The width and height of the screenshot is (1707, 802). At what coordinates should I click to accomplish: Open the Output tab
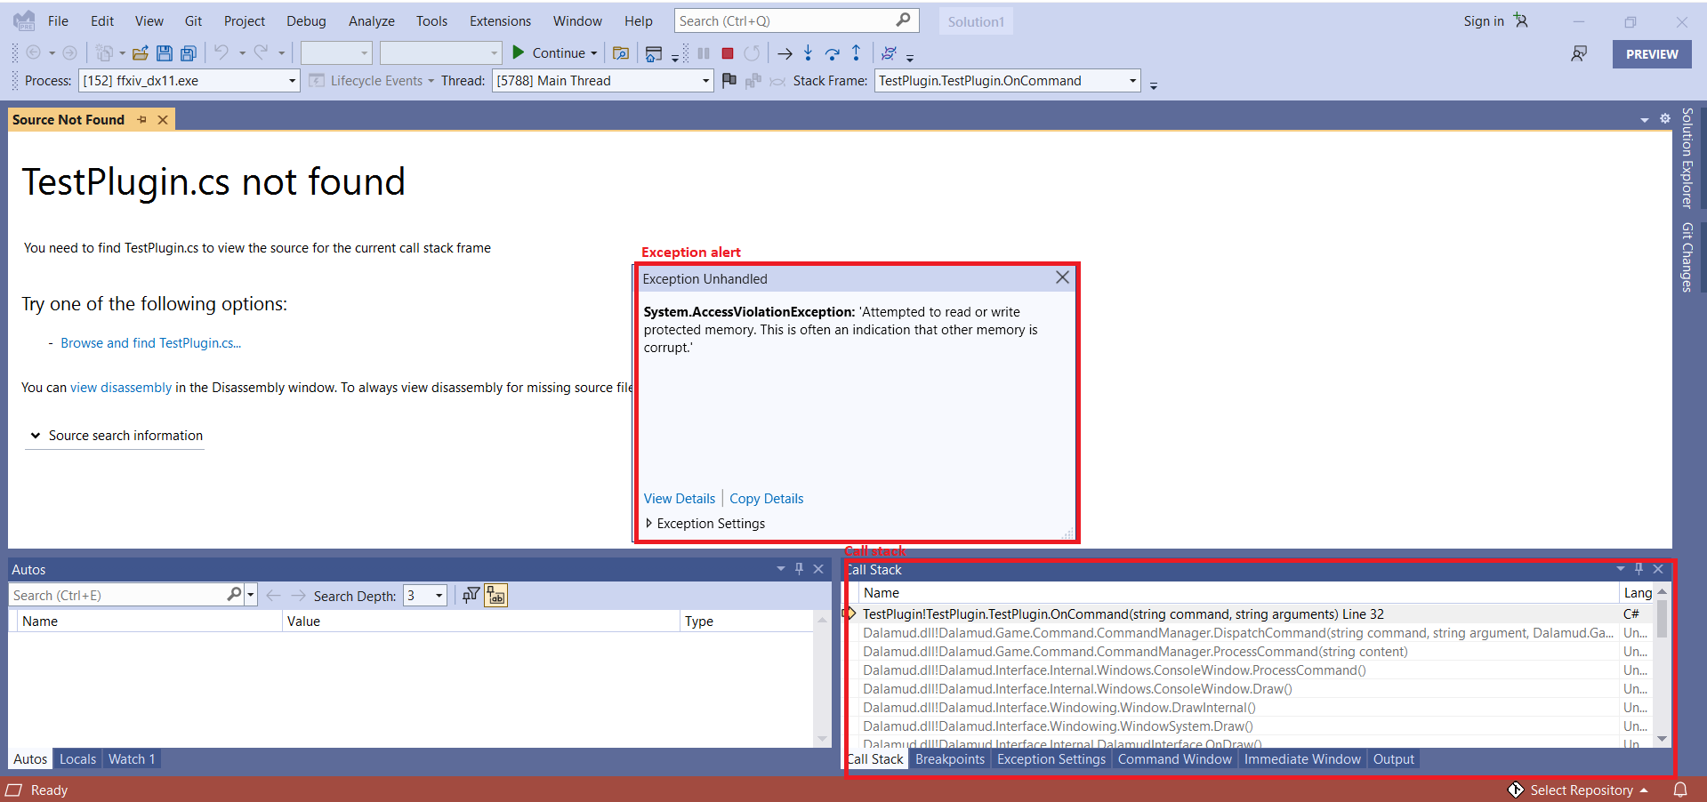pos(1393,759)
